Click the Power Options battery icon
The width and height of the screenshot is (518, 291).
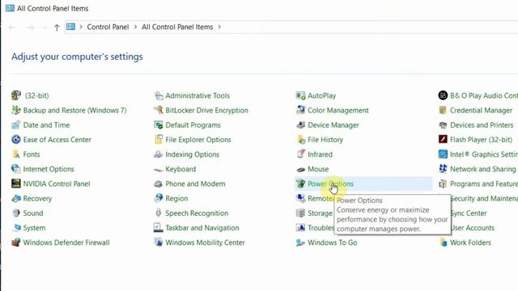(300, 183)
